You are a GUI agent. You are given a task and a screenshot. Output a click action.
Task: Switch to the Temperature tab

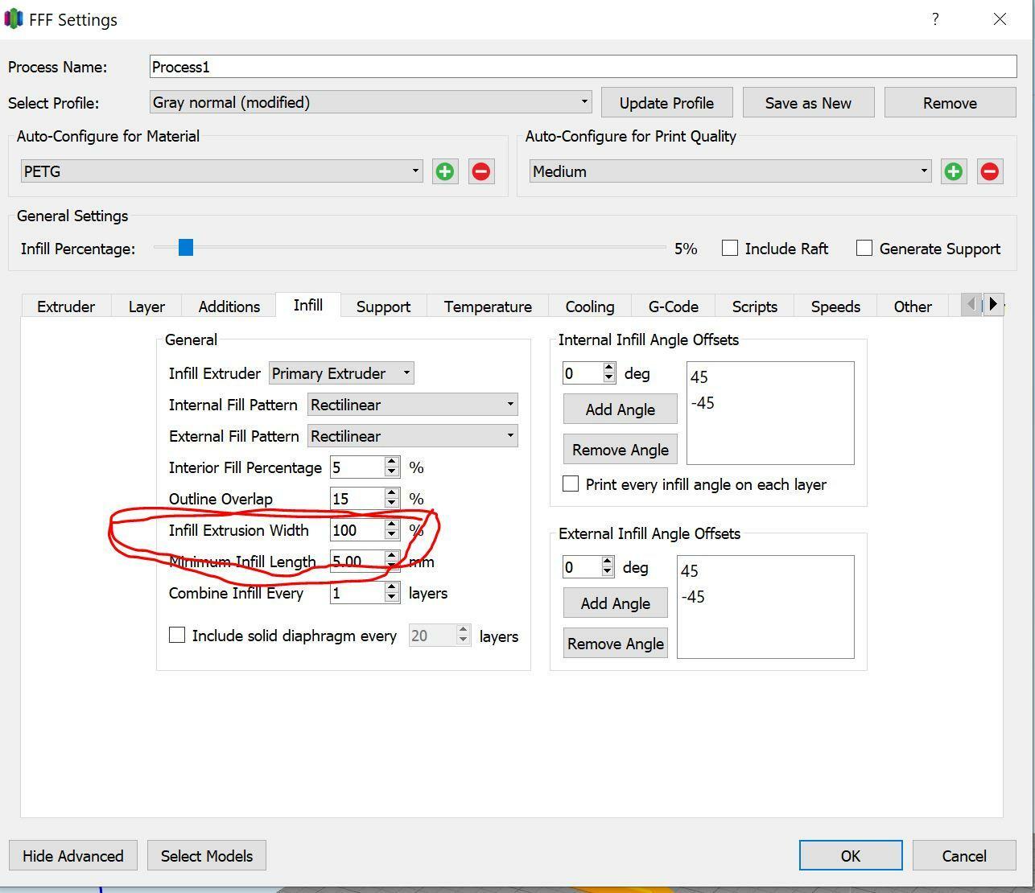pos(488,307)
